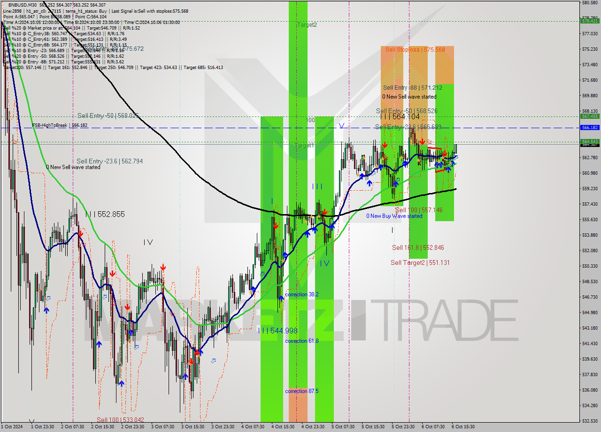This screenshot has height=432, width=601.
Task: Click the 552.080 price axis value
Action: 590,250
